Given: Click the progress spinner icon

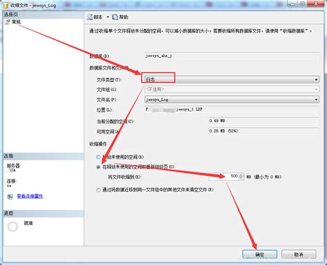Looking at the screenshot, I should pos(12,226).
